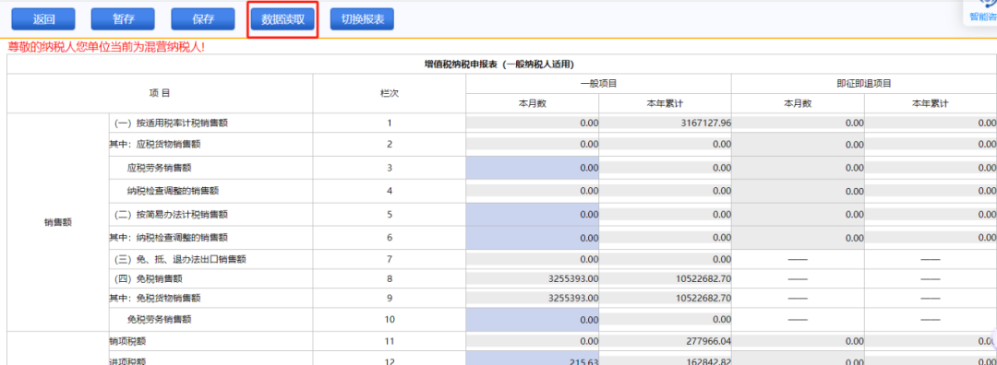The height and width of the screenshot is (365, 997).
Task: Click the 增值税纳税申报表 table title
Action: [499, 65]
